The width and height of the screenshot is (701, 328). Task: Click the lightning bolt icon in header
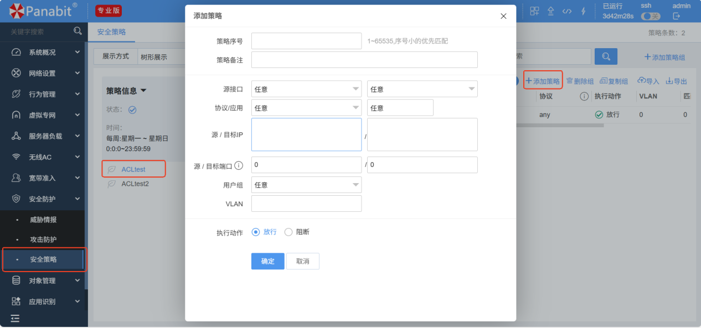tap(583, 12)
